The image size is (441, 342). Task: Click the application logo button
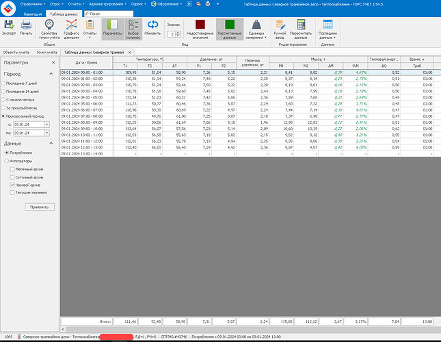[8, 8]
